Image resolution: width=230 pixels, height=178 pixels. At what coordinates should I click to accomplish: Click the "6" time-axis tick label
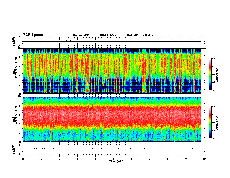click(132, 159)
